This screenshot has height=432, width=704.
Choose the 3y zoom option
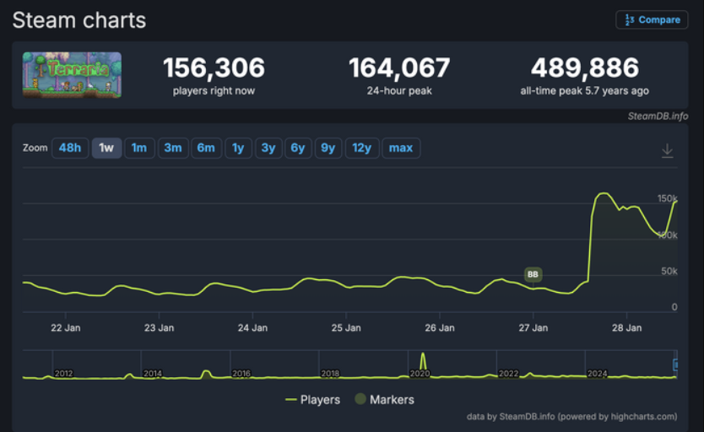[x=268, y=148]
